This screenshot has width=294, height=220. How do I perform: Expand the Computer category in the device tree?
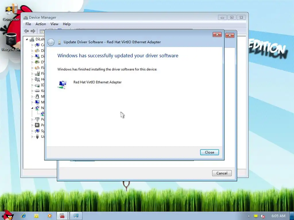pos(32,45)
